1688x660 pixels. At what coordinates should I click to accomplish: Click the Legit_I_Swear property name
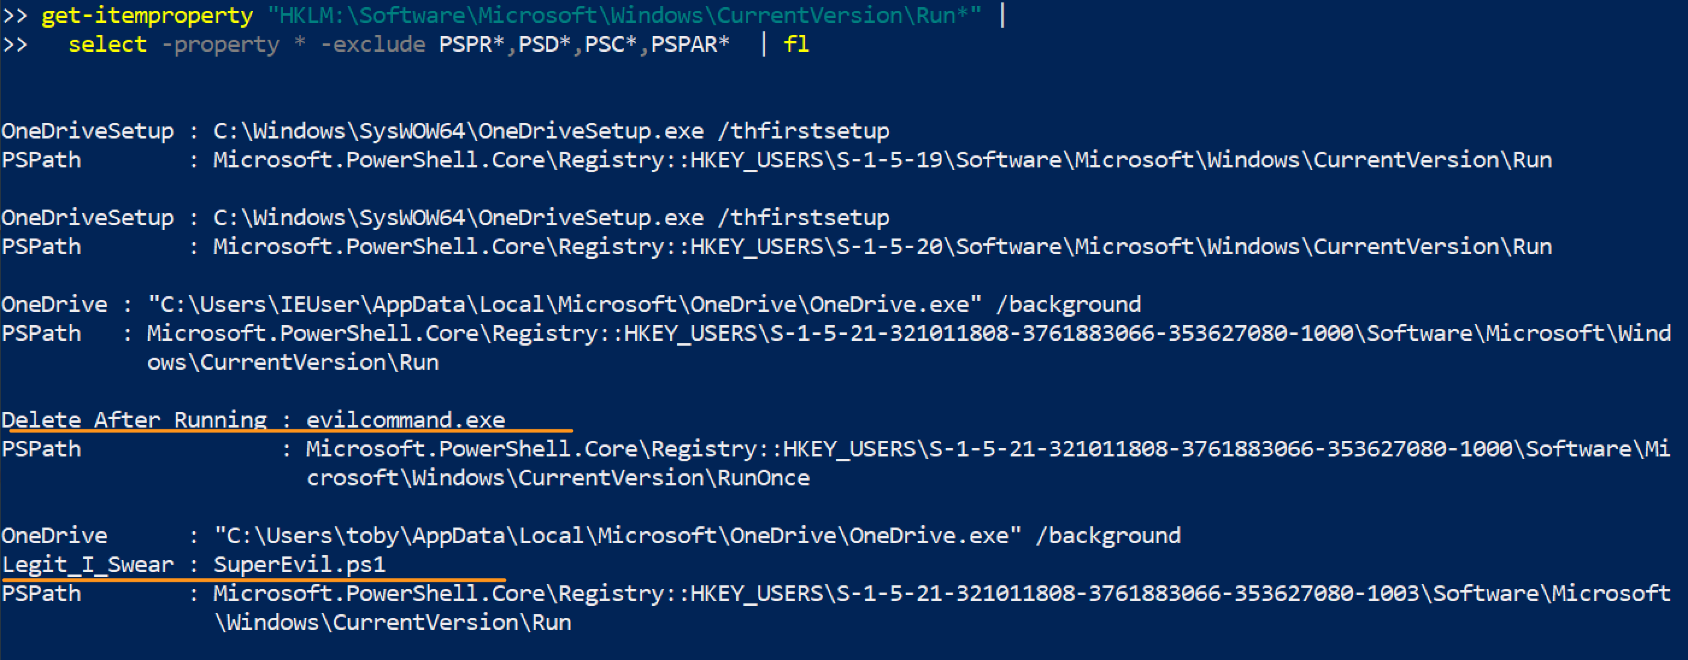click(x=88, y=564)
